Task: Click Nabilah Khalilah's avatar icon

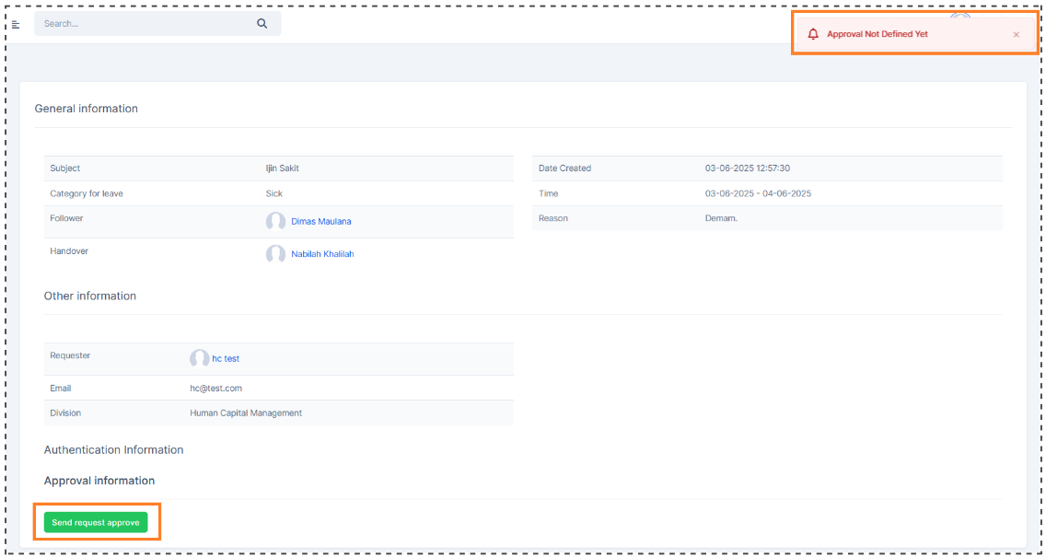Action: [x=275, y=254]
